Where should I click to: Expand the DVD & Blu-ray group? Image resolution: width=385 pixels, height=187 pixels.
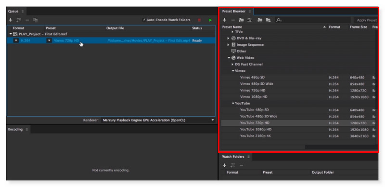tap(228, 39)
